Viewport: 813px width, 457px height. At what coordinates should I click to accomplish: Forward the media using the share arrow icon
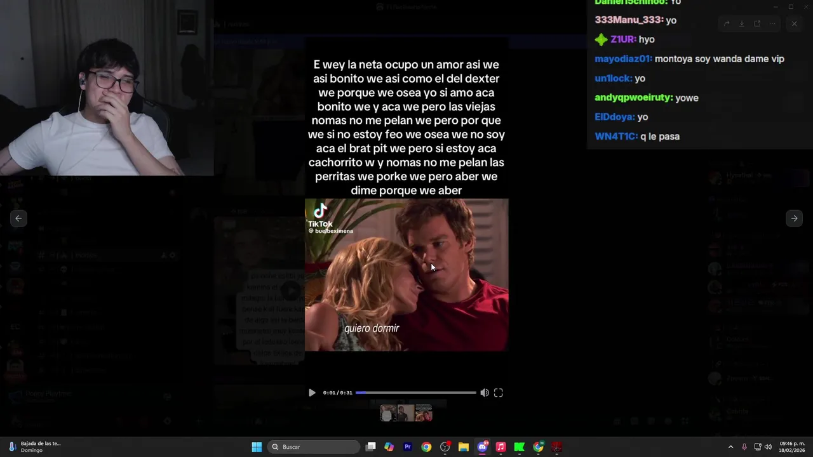(x=727, y=24)
